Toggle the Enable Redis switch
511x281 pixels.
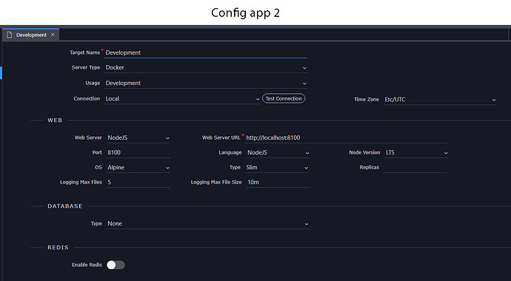click(x=116, y=265)
